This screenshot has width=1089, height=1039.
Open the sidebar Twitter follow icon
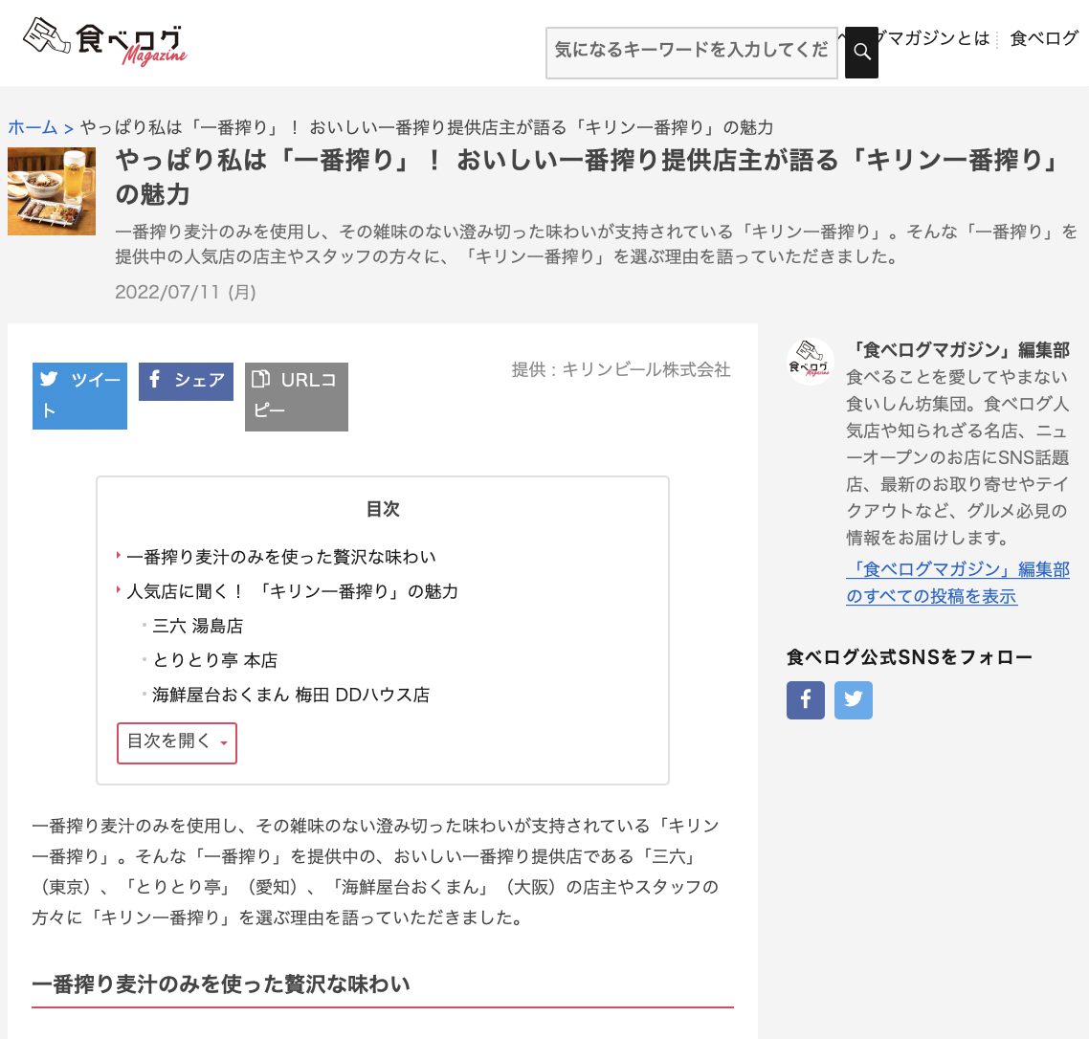click(x=853, y=699)
